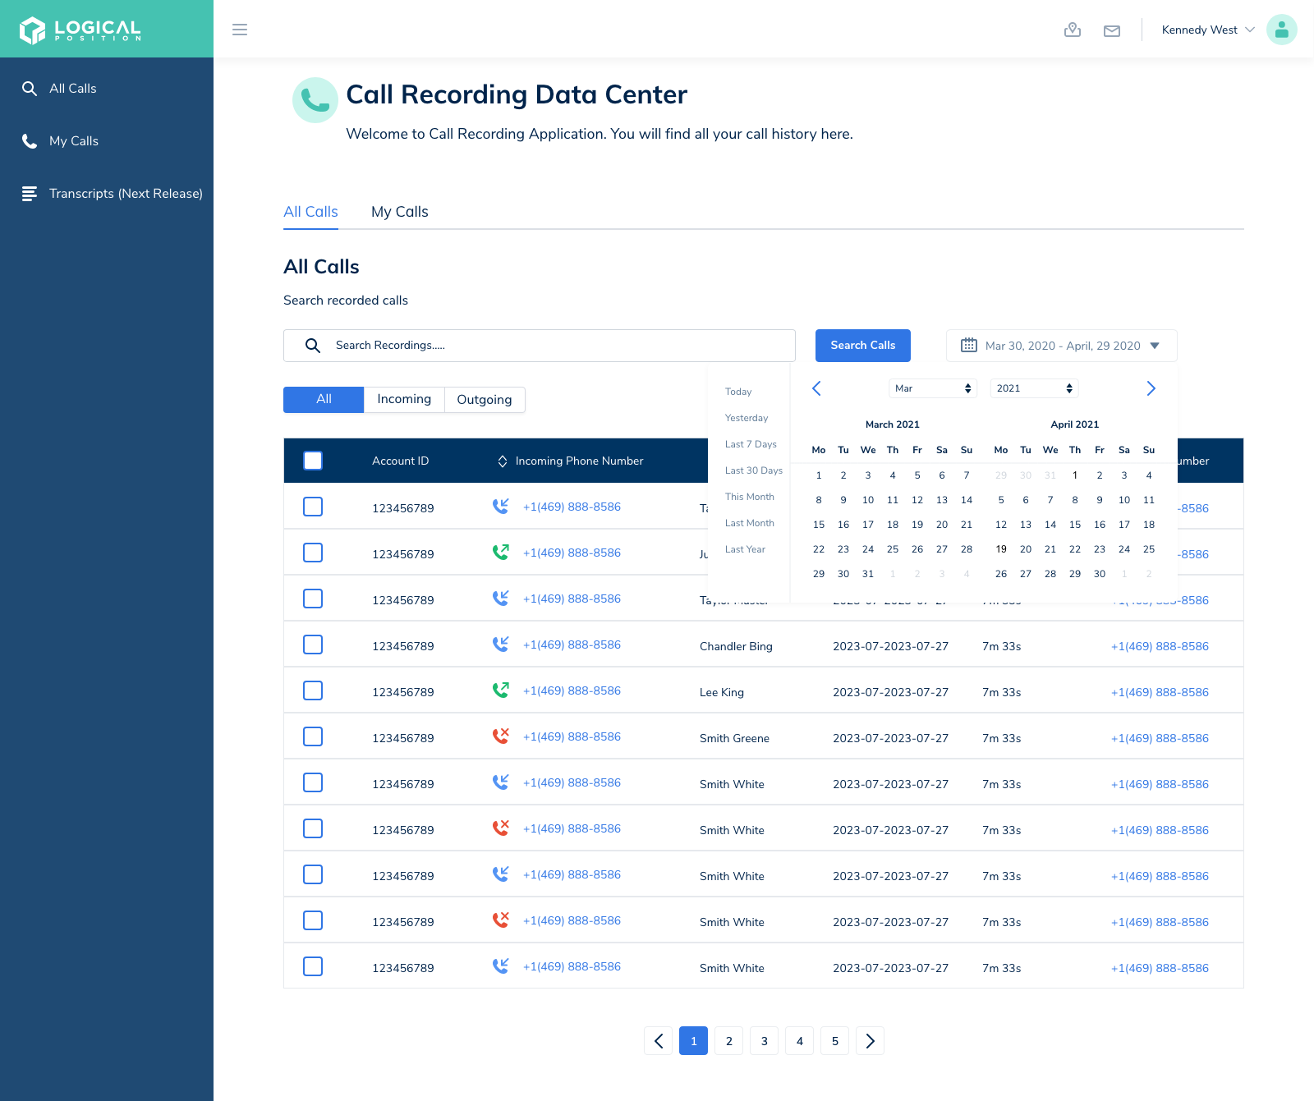1314x1101 pixels.
Task: Open the Mar month selector
Action: [x=933, y=388]
